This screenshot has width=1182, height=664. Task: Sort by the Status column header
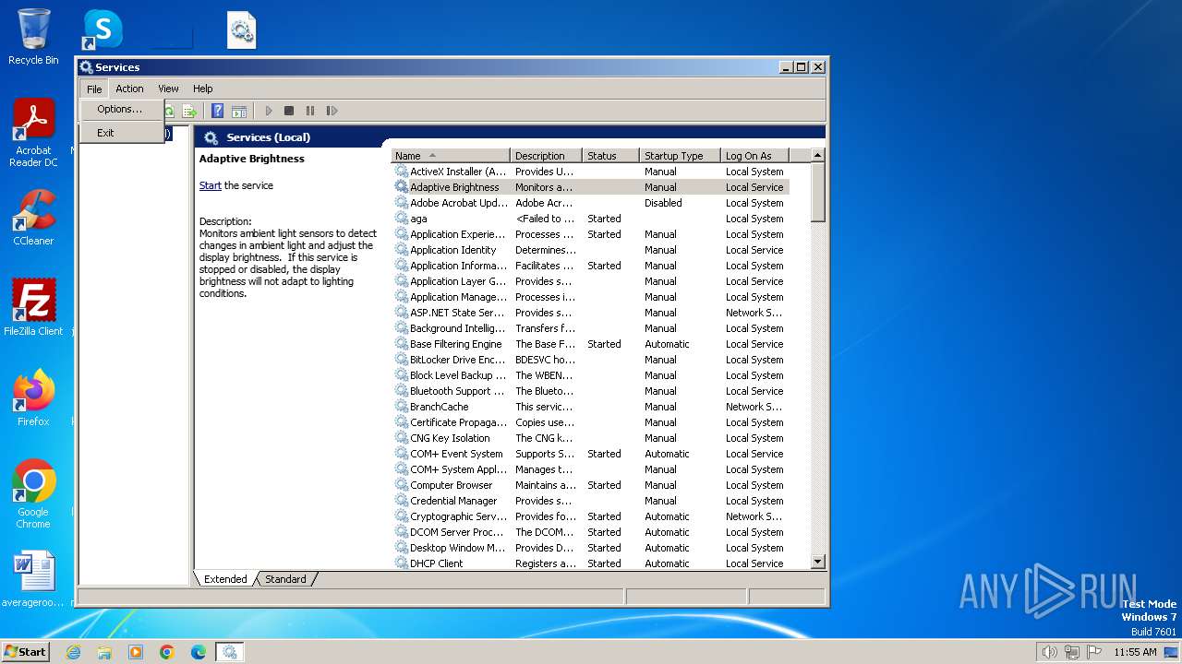click(x=611, y=156)
